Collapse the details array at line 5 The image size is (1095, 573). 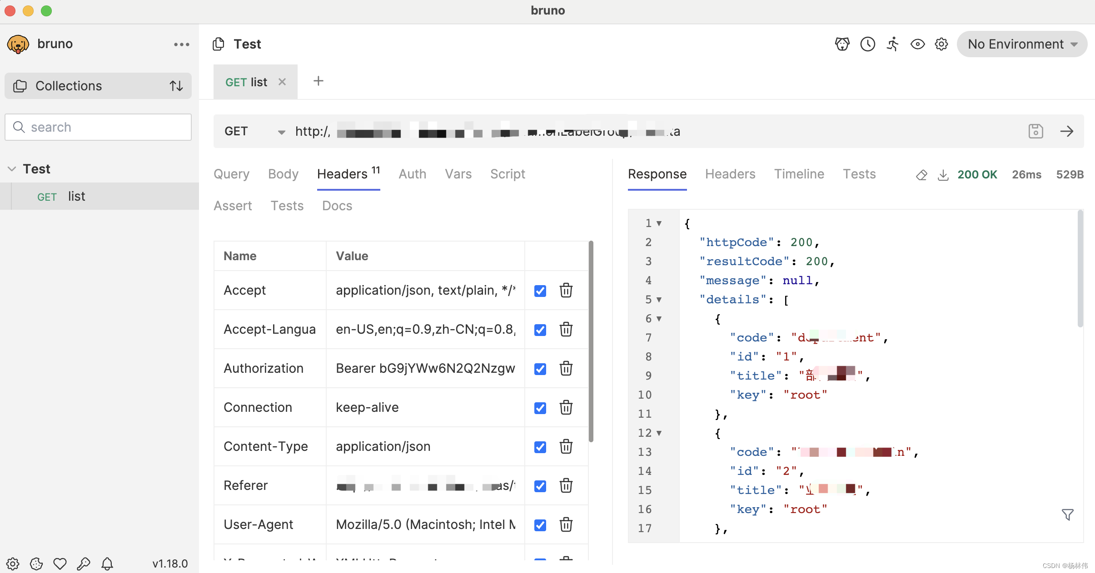tap(659, 300)
